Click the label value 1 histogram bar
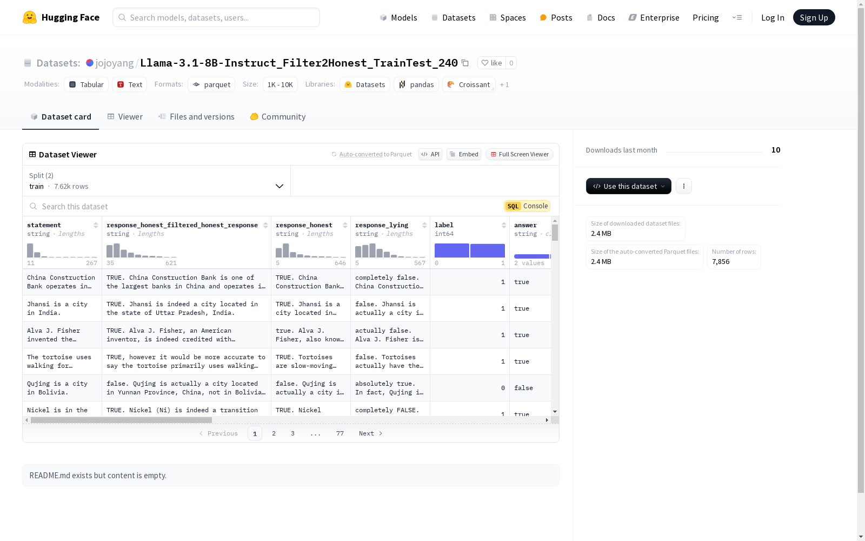The height and width of the screenshot is (541, 865). point(488,250)
